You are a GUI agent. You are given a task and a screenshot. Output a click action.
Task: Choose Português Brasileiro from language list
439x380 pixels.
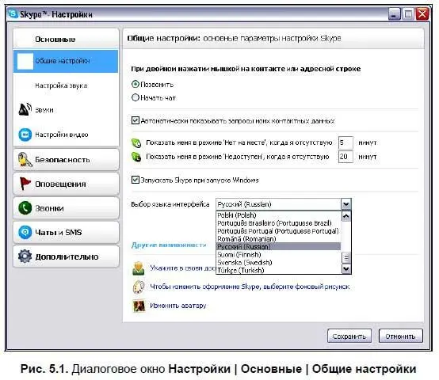[x=279, y=223]
